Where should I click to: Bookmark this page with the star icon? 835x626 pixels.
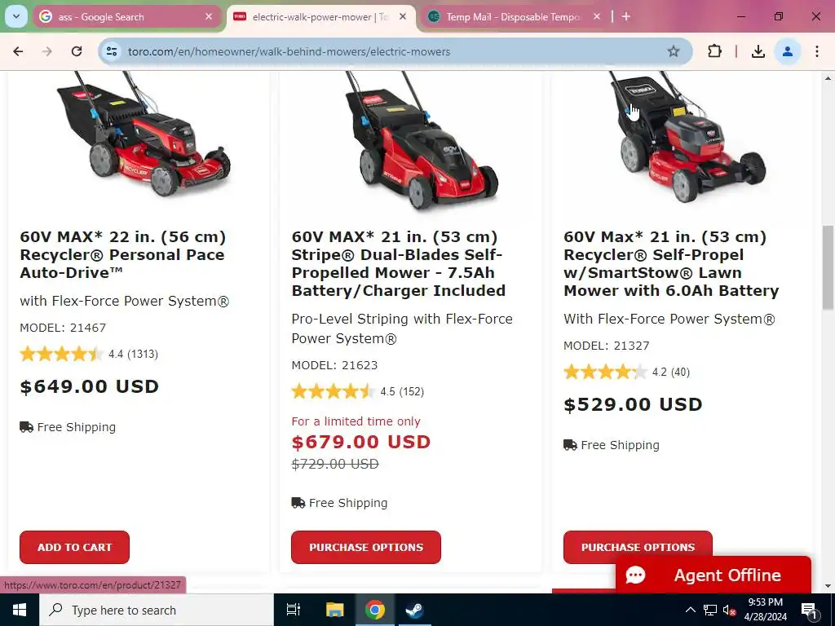[x=673, y=51]
